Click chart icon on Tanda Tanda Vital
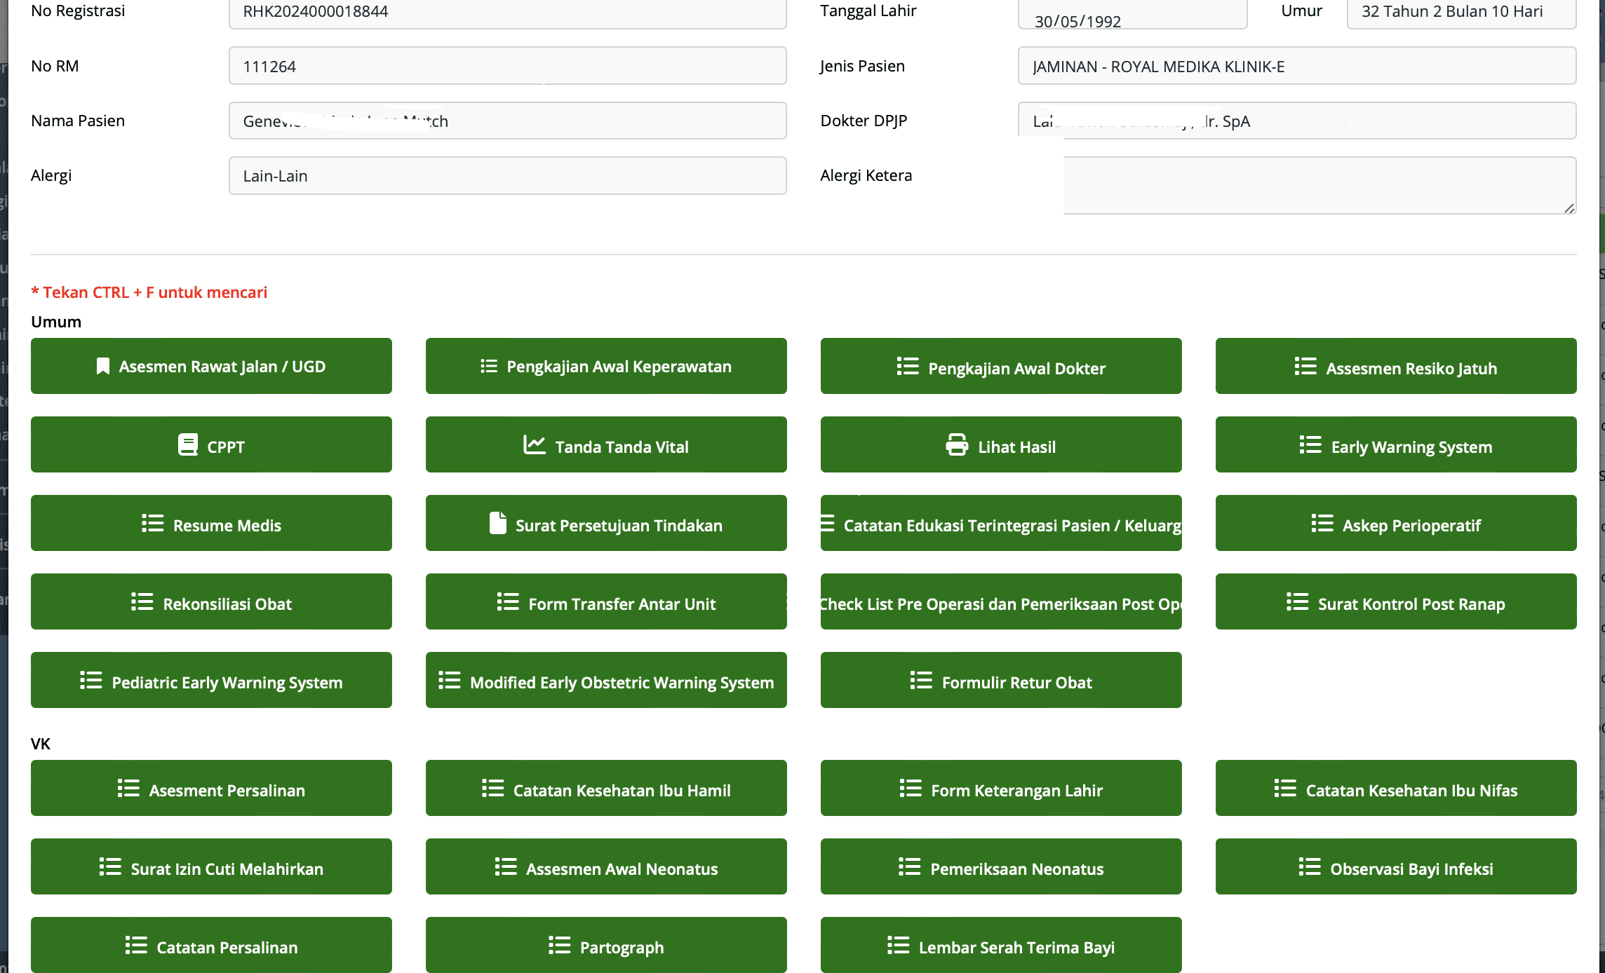 click(534, 445)
